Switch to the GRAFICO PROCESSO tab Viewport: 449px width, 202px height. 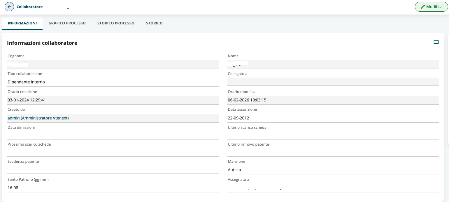[x=67, y=23]
